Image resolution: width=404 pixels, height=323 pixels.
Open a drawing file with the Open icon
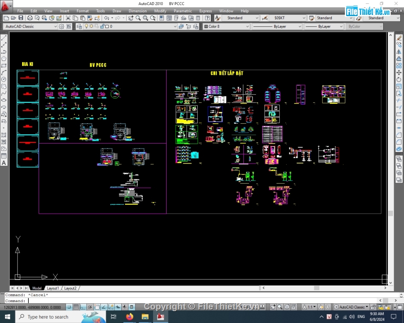14,18
